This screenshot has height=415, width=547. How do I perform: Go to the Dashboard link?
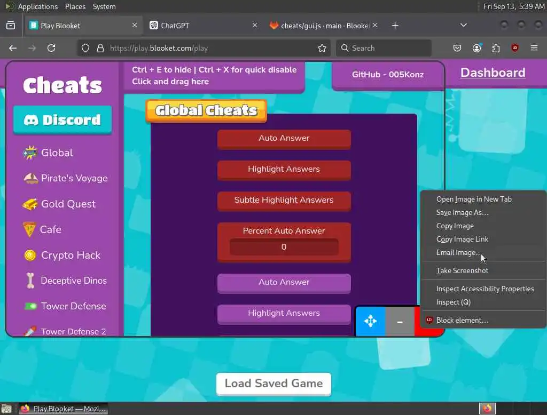coord(493,73)
